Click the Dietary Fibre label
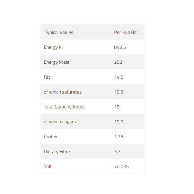The width and height of the screenshot is (194, 194). [57, 152]
